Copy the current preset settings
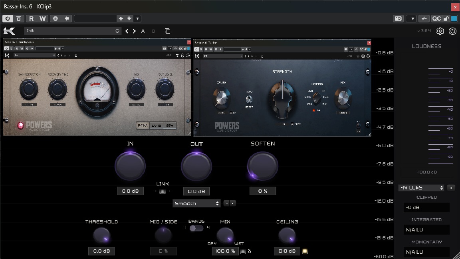The width and height of the screenshot is (460, 259). [x=167, y=31]
